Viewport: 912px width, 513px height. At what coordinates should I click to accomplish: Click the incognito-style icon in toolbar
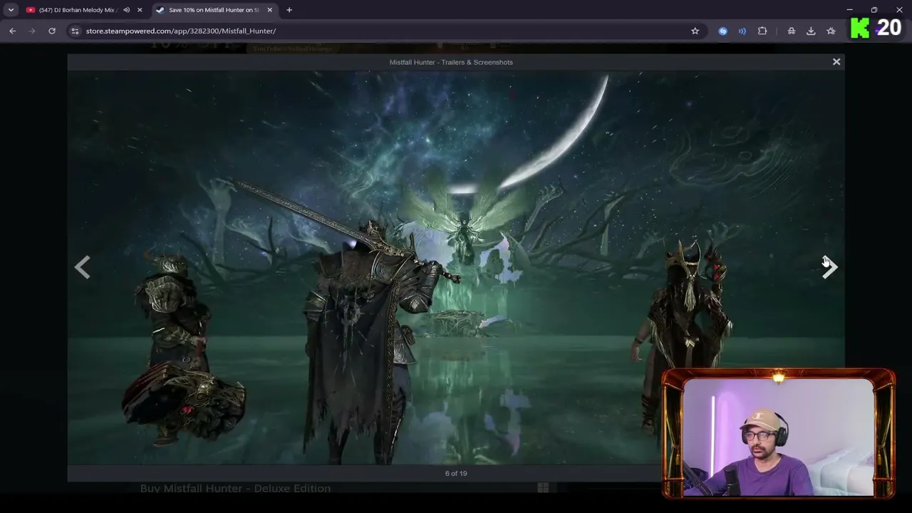[792, 31]
